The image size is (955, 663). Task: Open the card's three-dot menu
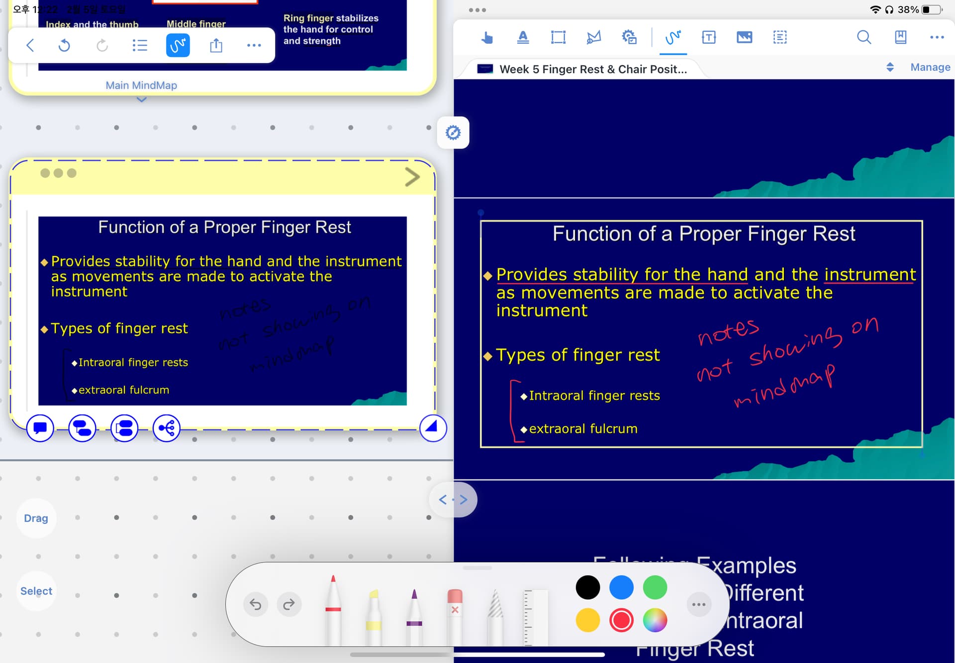(x=58, y=173)
